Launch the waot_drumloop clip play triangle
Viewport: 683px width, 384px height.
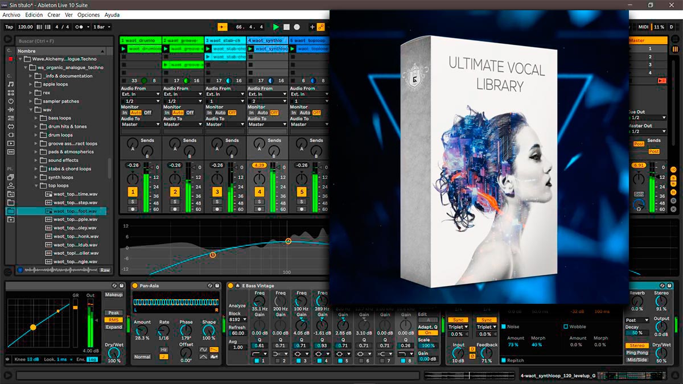tap(124, 49)
